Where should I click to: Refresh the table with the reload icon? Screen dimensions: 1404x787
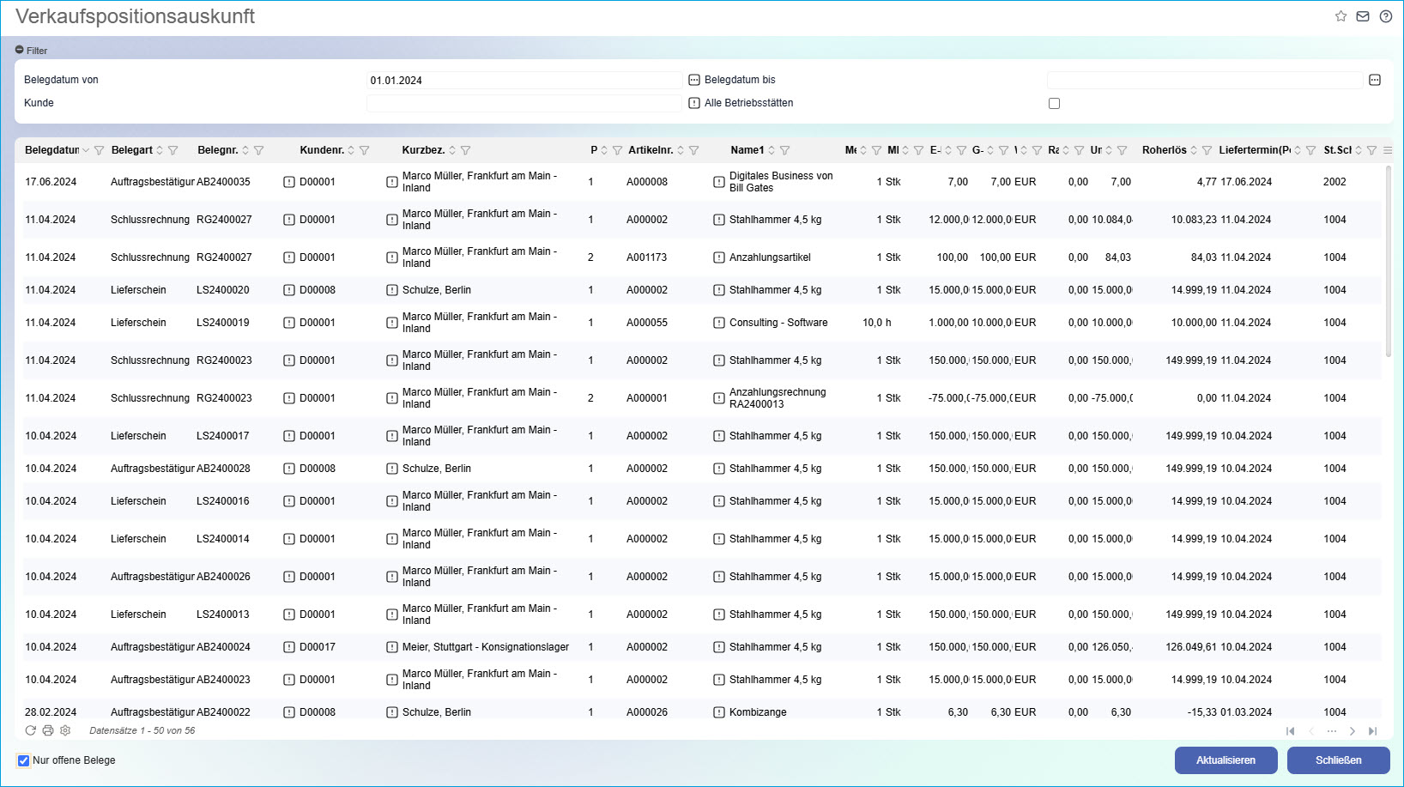30,730
